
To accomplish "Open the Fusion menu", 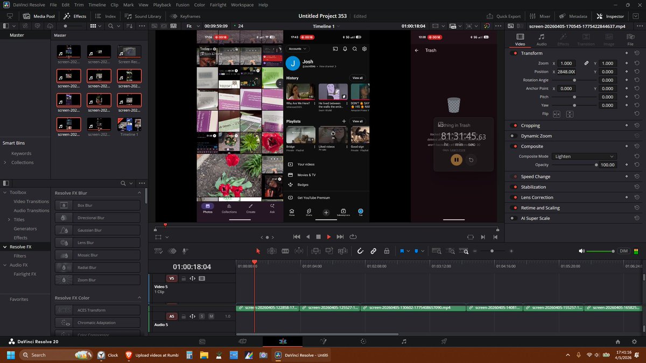I will coord(182,5).
